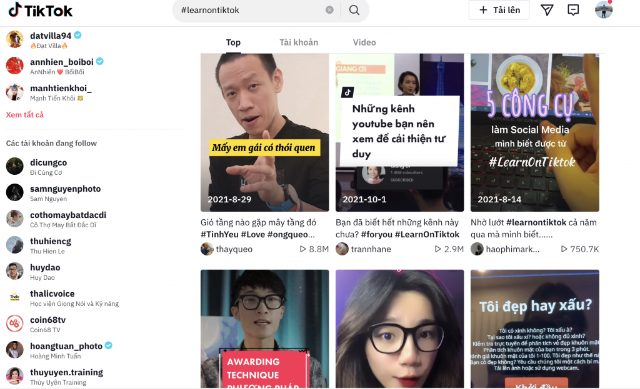Open cothomaybatdacdi avatar
Viewport: 640px width, 389px height.
15,219
